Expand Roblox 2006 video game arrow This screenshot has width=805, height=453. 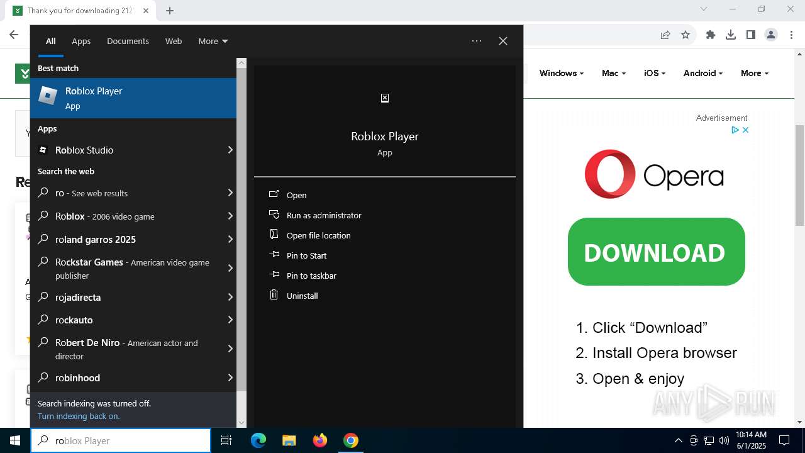(x=230, y=216)
